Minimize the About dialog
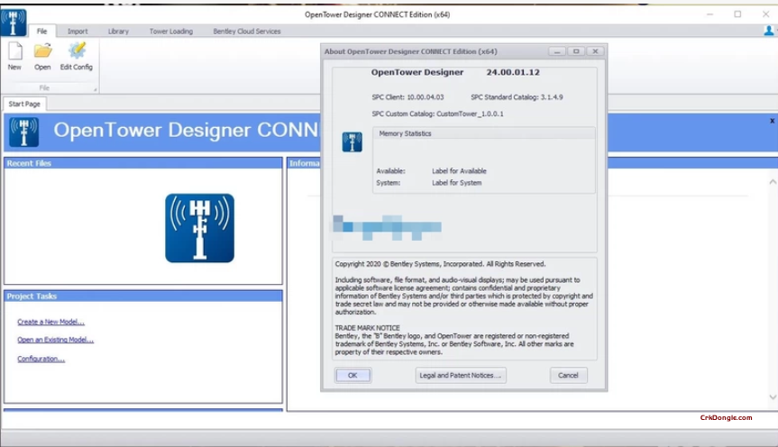Screen dimensions: 778x447 (x=557, y=51)
